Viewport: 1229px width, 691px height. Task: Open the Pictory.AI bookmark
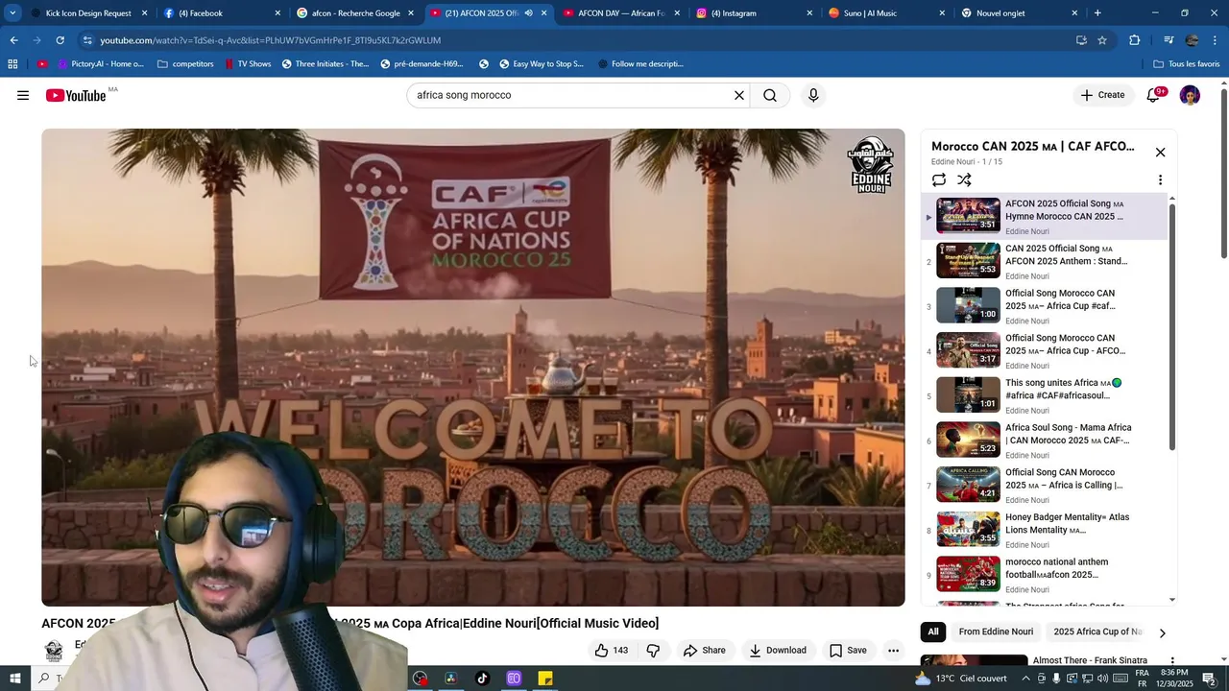[x=100, y=64]
